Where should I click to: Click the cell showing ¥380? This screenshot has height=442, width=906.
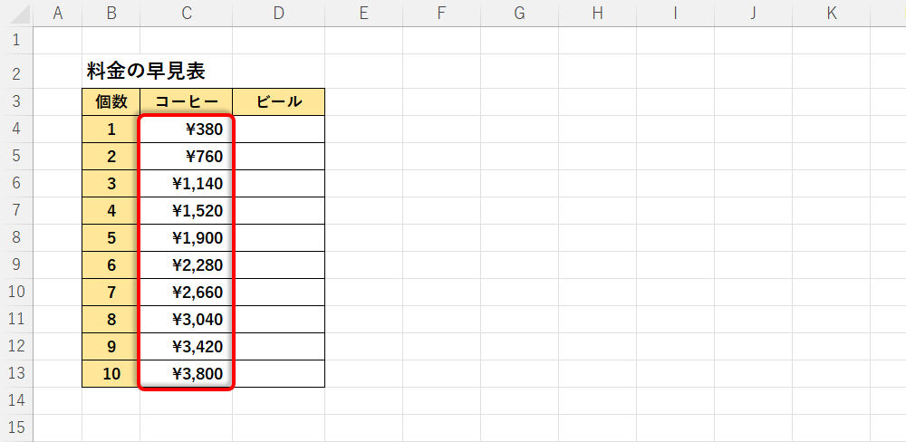click(x=186, y=129)
